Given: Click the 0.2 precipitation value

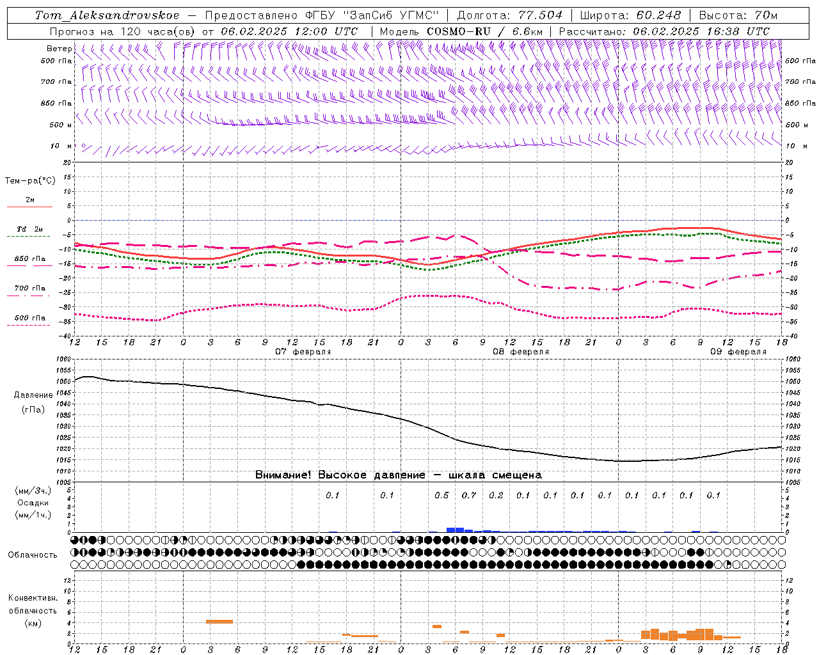Looking at the screenshot, I should pos(496,496).
